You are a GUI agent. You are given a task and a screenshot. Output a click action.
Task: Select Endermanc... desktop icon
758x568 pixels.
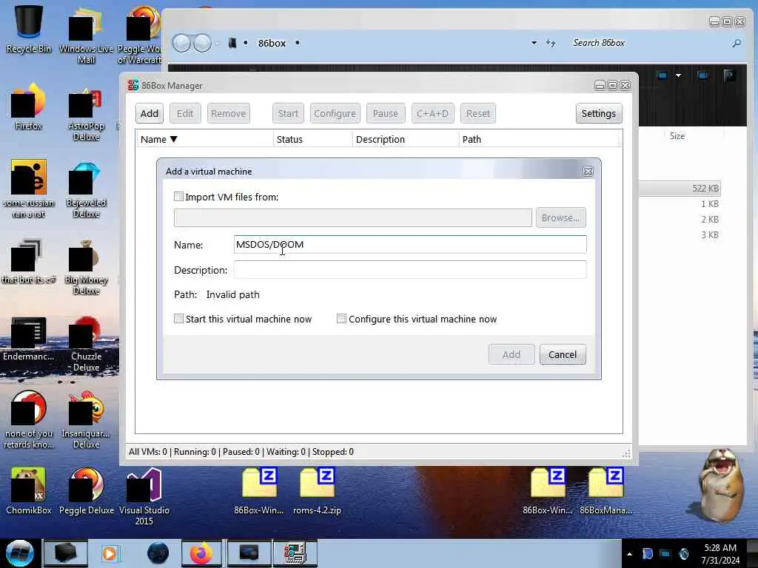[x=29, y=339]
